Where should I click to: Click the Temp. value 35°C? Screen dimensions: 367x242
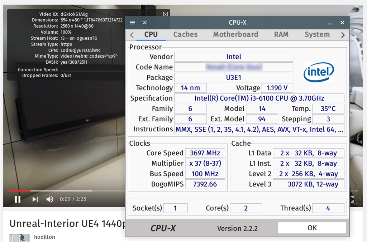pos(328,109)
